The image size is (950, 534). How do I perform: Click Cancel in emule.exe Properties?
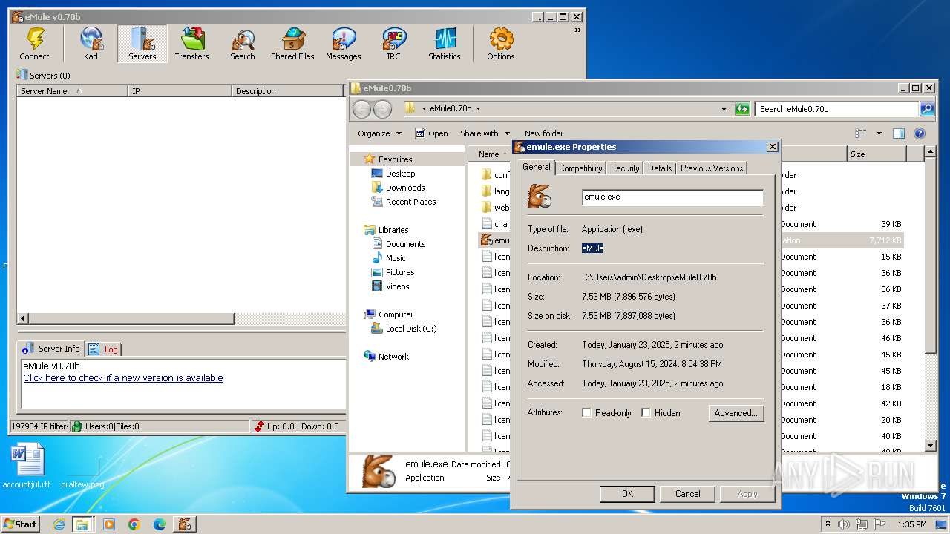(x=687, y=494)
